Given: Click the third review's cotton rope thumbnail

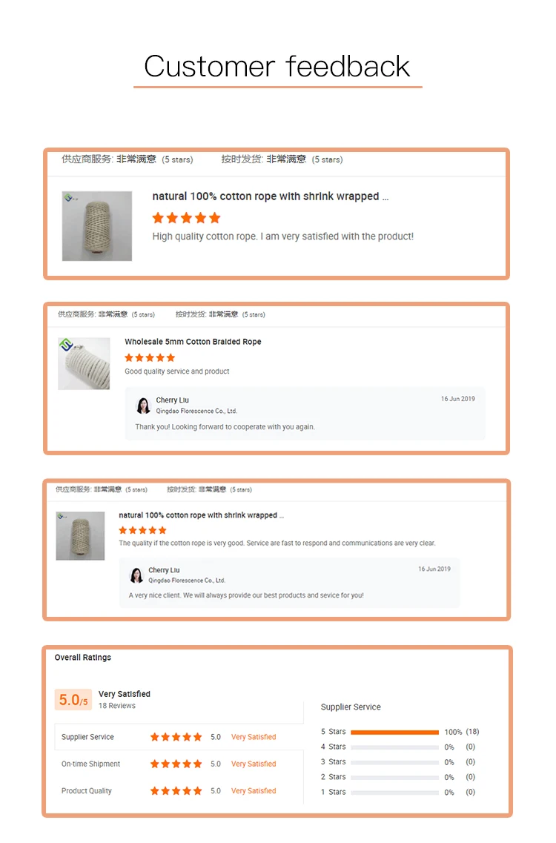Looking at the screenshot, I should 80,535.
